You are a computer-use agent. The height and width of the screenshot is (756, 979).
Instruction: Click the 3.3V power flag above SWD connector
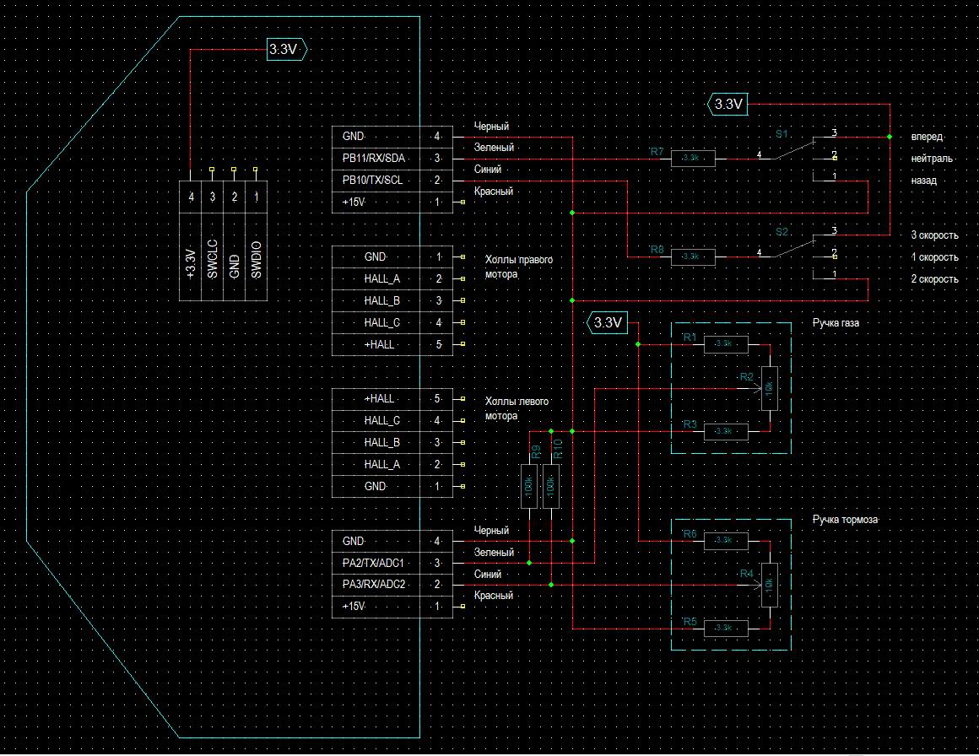285,50
